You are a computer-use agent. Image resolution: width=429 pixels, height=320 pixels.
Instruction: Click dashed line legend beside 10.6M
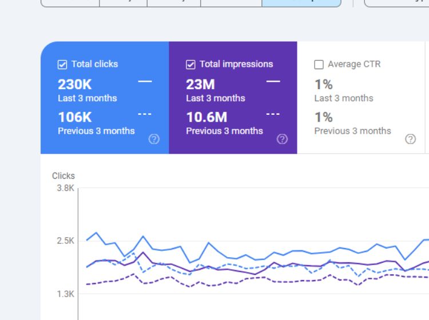click(x=273, y=114)
